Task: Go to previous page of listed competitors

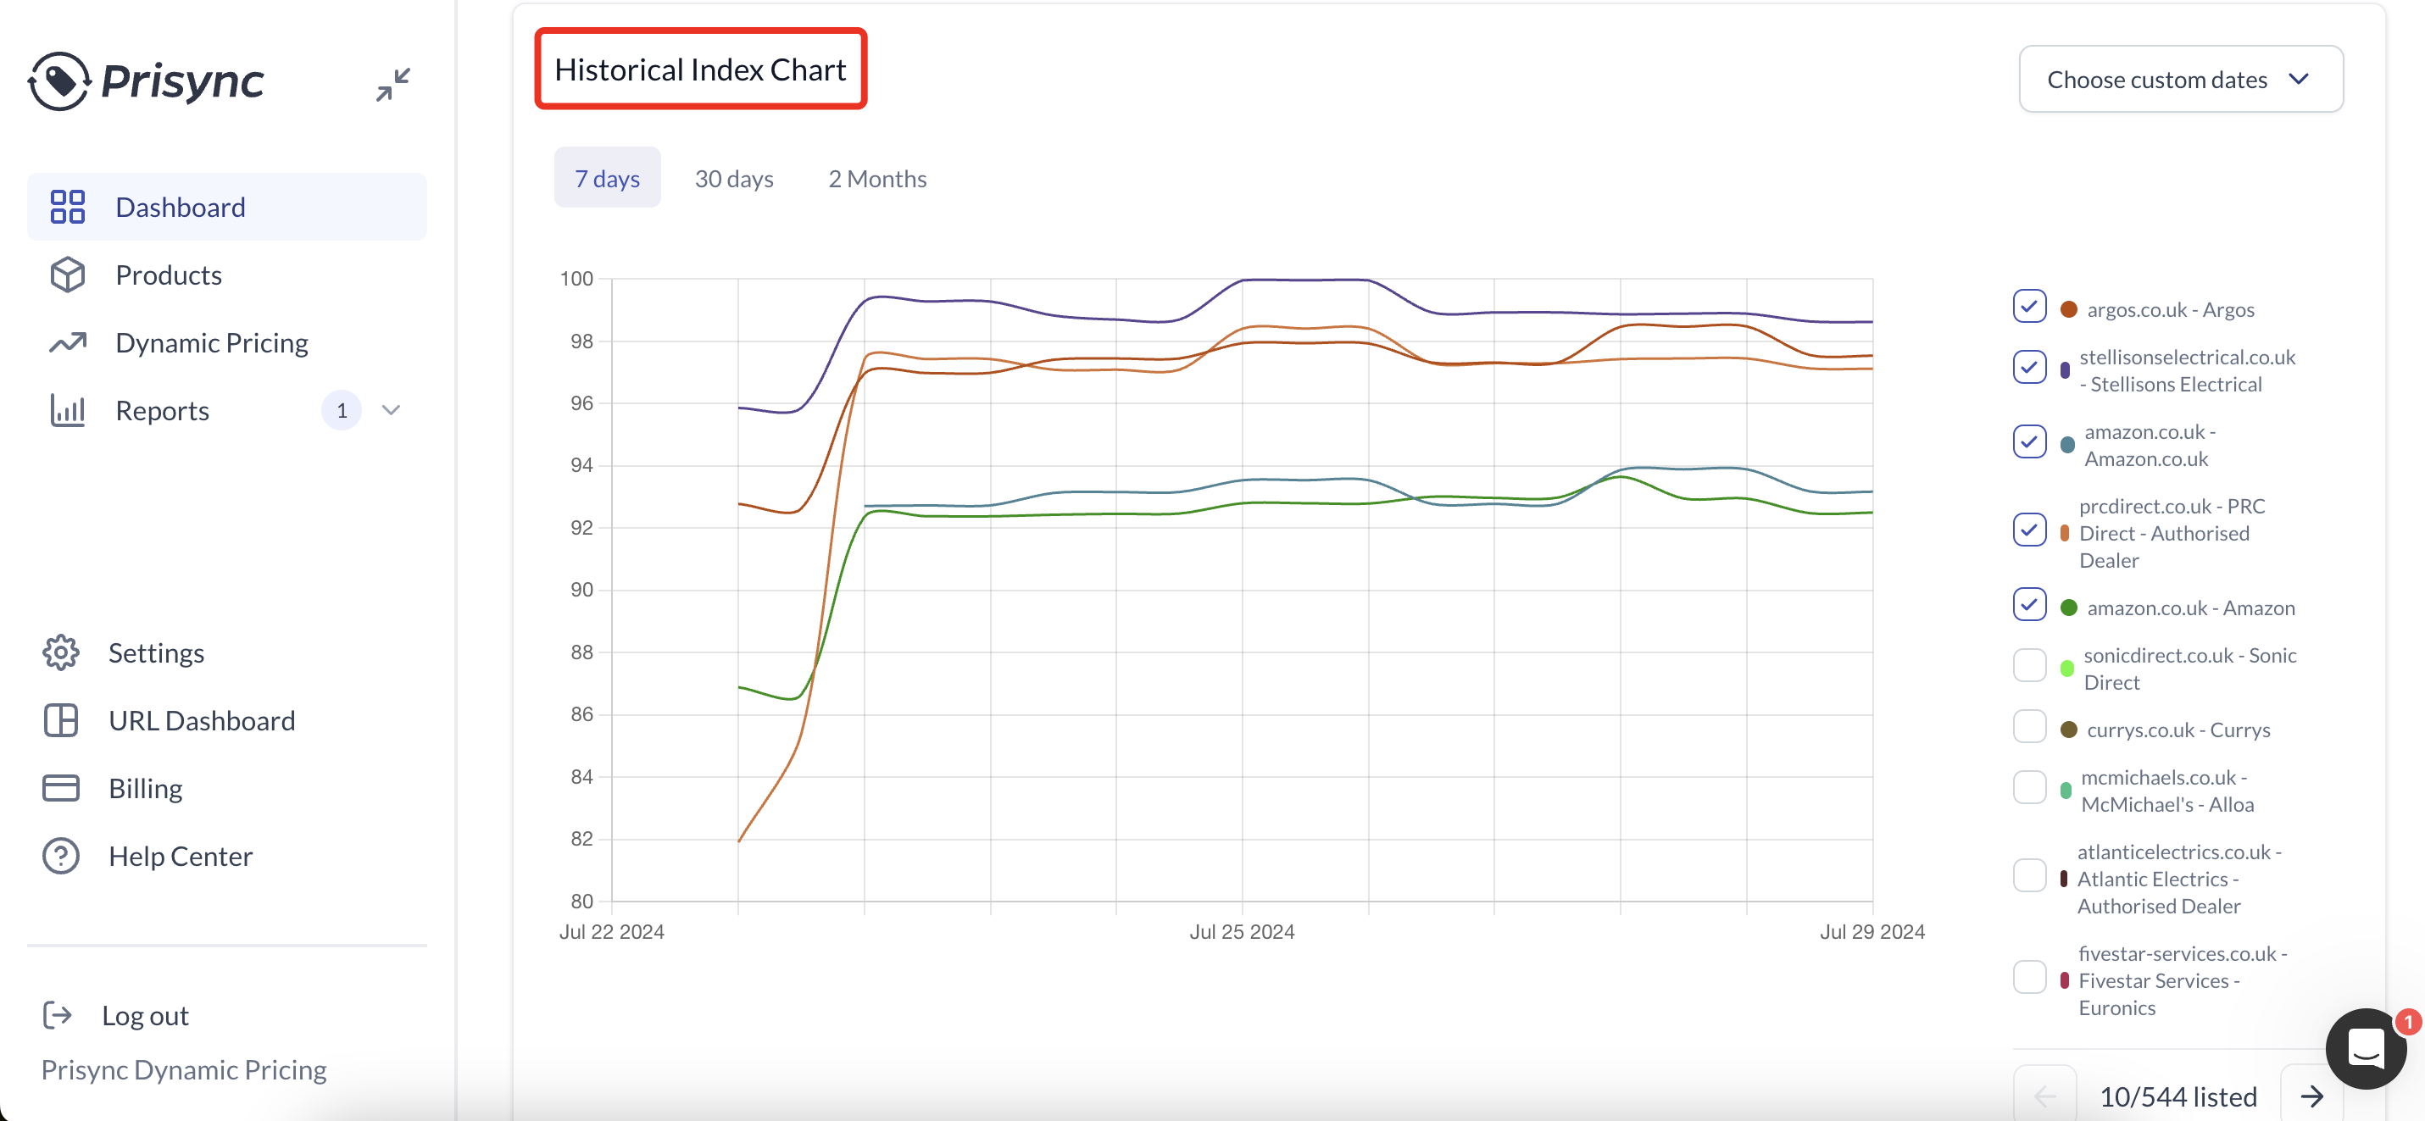Action: tap(2044, 1096)
